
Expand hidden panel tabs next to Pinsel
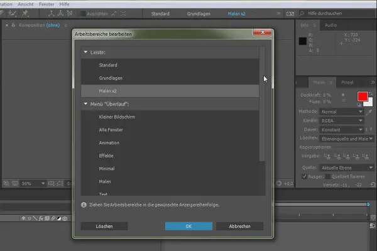tap(373, 82)
